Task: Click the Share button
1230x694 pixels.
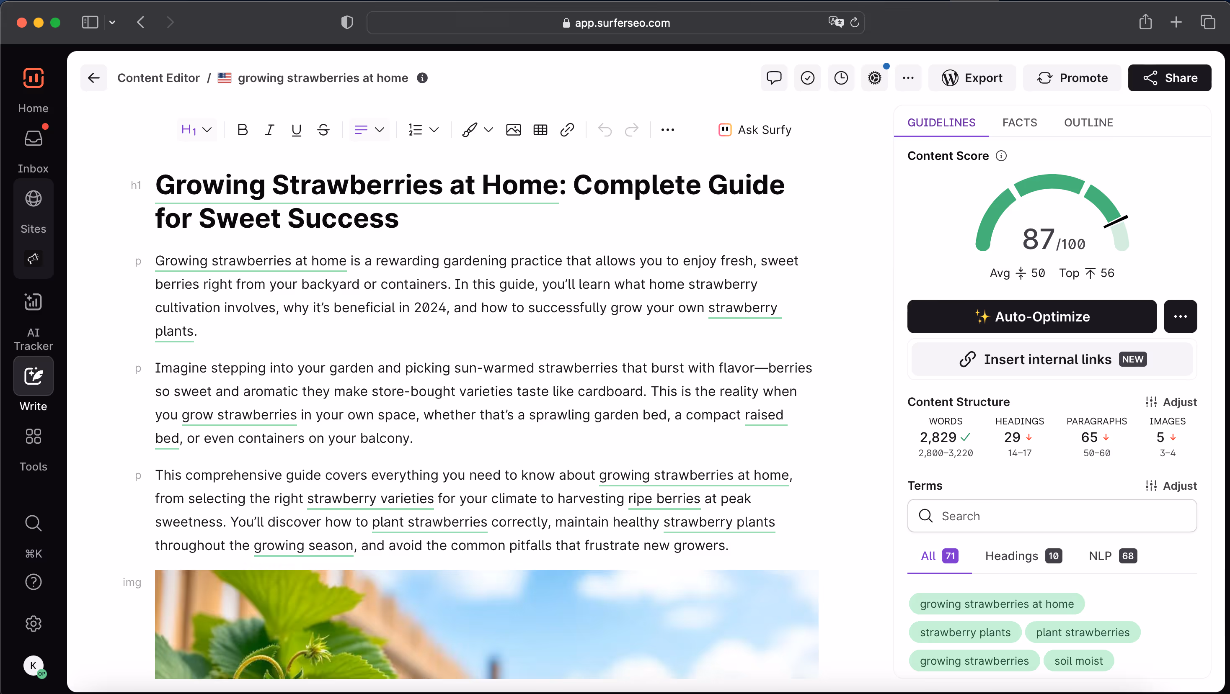Action: 1169,78
